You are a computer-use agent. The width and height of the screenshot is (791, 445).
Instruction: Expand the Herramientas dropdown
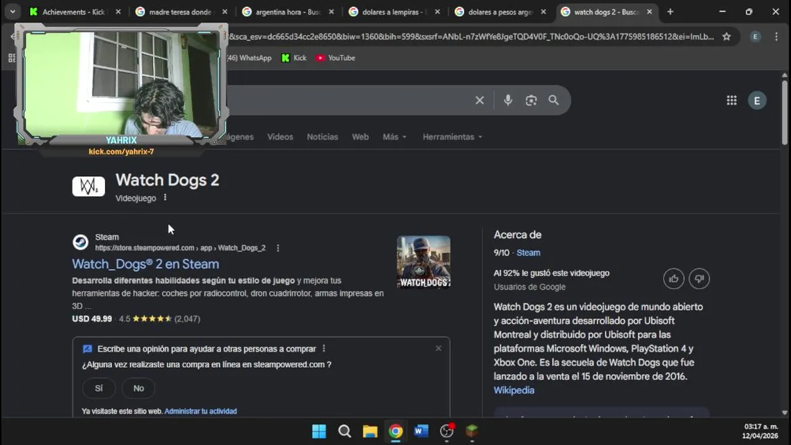452,137
